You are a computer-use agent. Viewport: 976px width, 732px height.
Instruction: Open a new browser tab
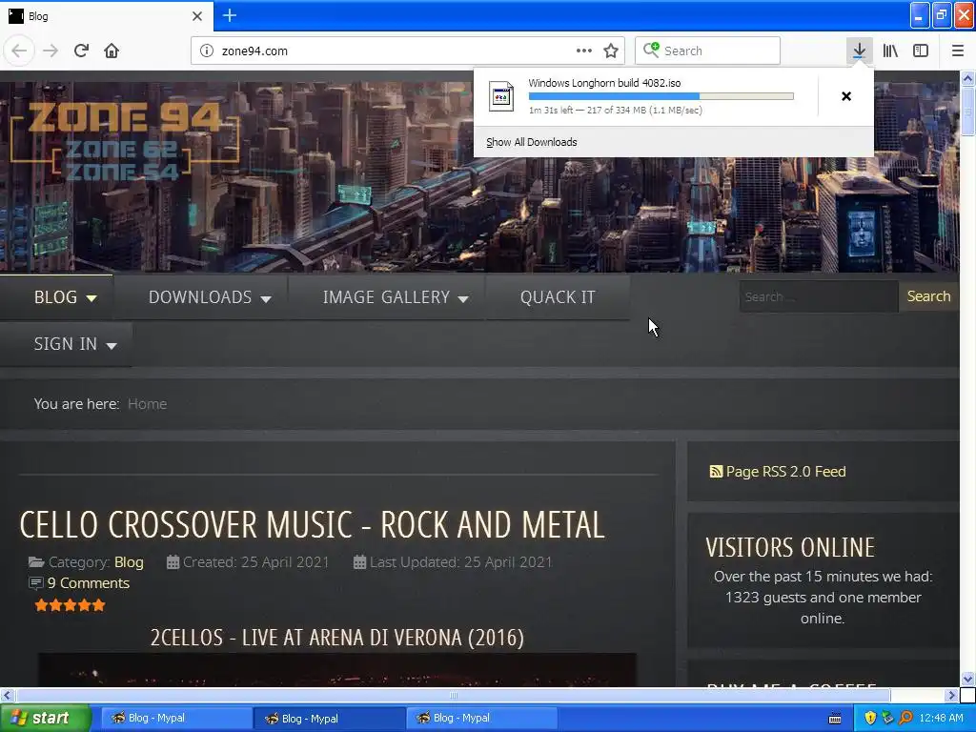230,15
